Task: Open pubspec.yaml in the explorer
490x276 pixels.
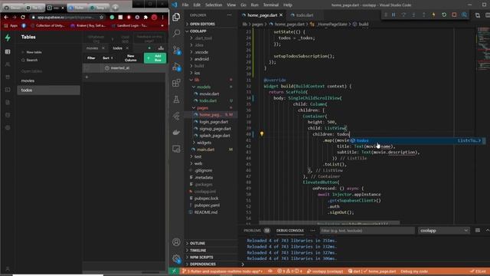Action: pos(207,205)
